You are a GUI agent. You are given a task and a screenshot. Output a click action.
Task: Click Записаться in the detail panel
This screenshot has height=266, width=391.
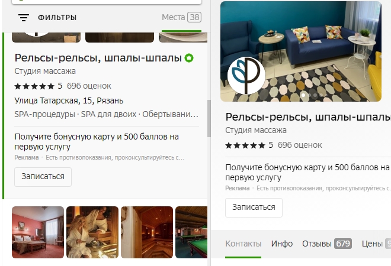coord(254,207)
